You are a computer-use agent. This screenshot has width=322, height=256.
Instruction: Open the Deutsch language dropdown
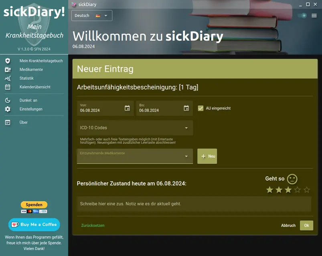(92, 16)
